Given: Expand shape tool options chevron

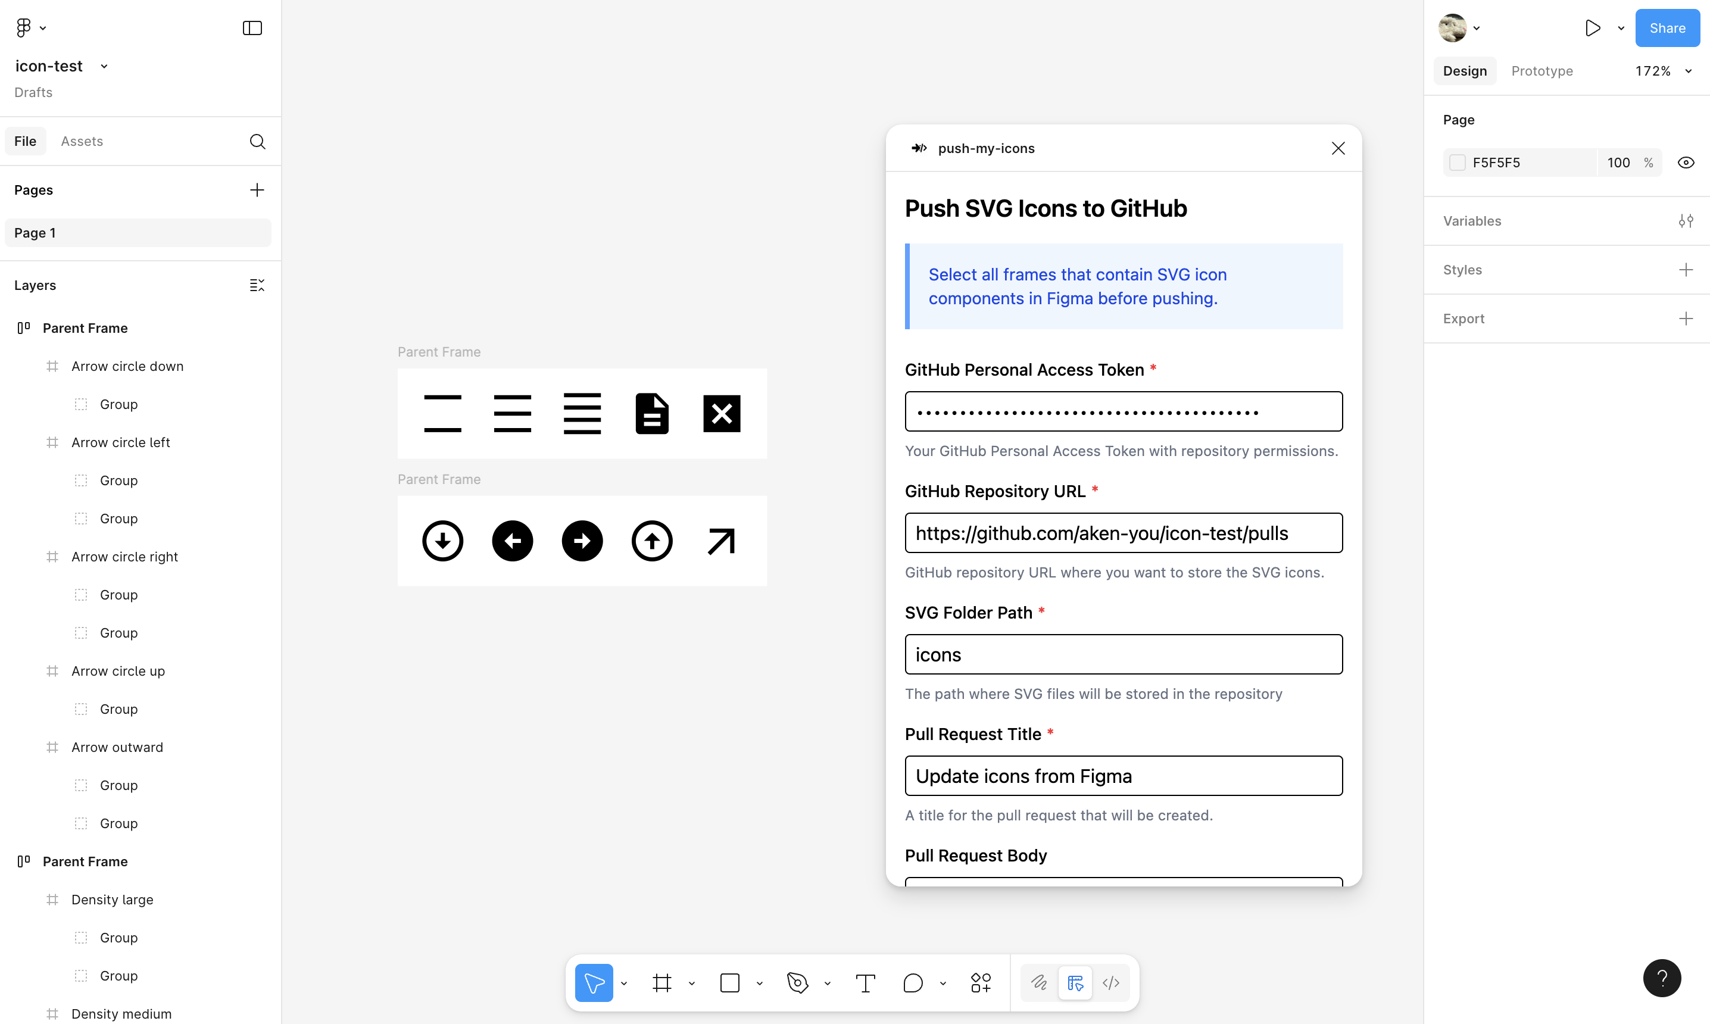Looking at the screenshot, I should click(x=759, y=984).
